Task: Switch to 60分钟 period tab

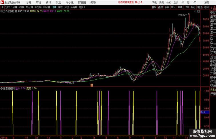Action: [46, 7]
